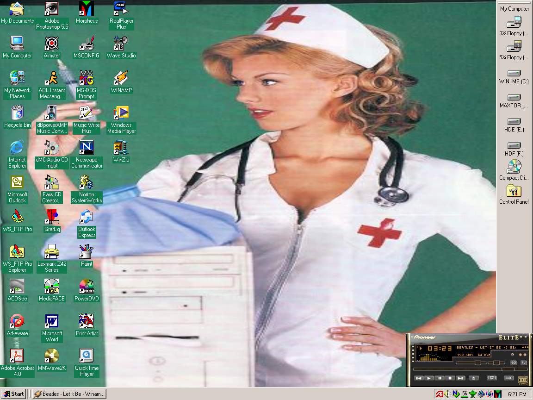This screenshot has height=400, width=533.
Task: Select the MediaFACE desktop icon
Action: [x=52, y=290]
